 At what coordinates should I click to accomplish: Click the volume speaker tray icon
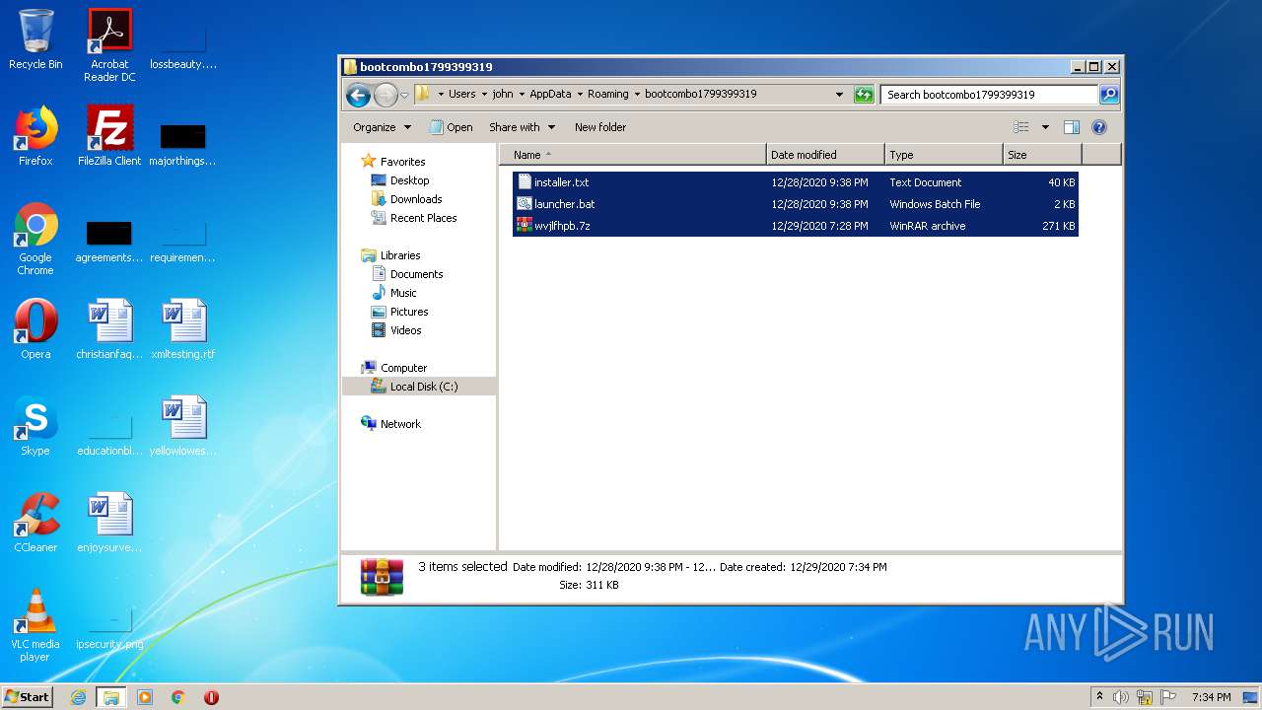tap(1120, 697)
